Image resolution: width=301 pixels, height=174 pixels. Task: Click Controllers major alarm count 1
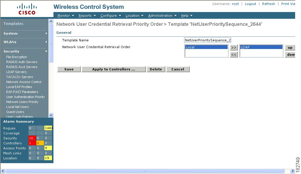[x=40, y=143]
